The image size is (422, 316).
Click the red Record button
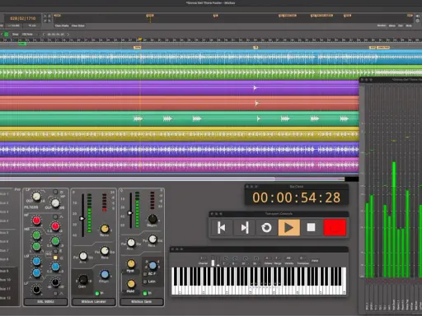pos(335,228)
